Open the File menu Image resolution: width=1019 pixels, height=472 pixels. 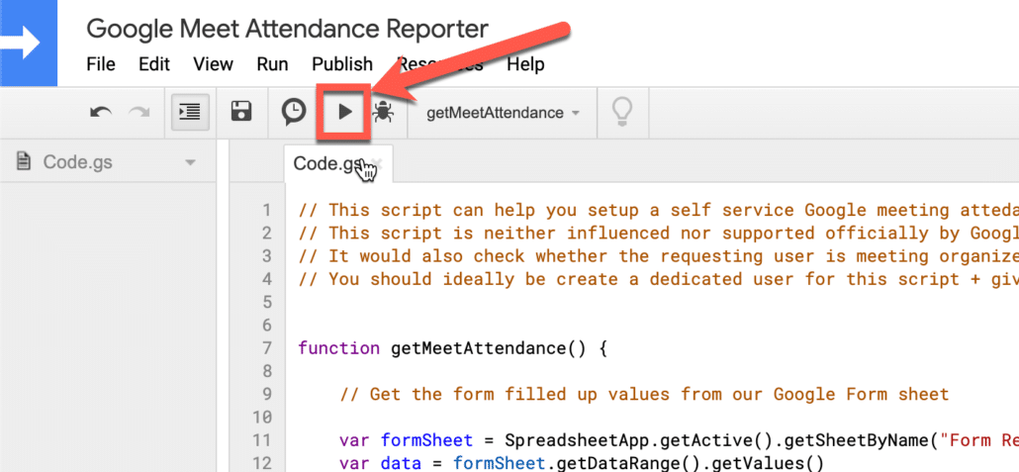[x=101, y=64]
